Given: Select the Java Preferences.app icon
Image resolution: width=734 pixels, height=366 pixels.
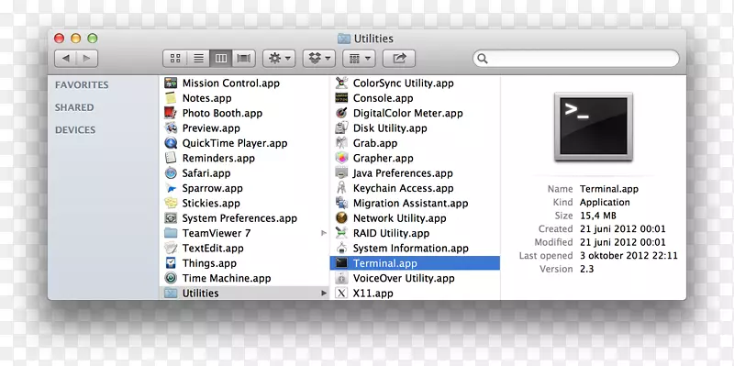Looking at the screenshot, I should tap(342, 173).
